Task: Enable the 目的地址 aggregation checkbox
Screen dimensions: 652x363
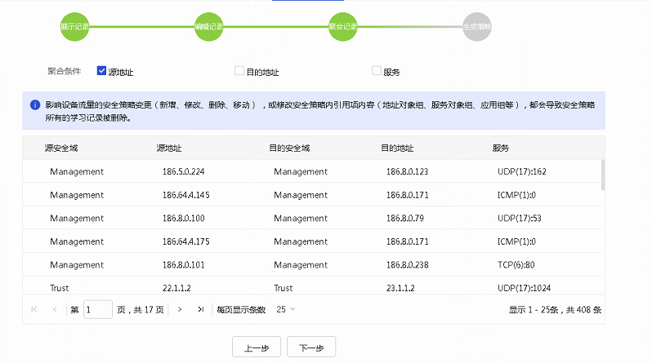Action: point(239,71)
